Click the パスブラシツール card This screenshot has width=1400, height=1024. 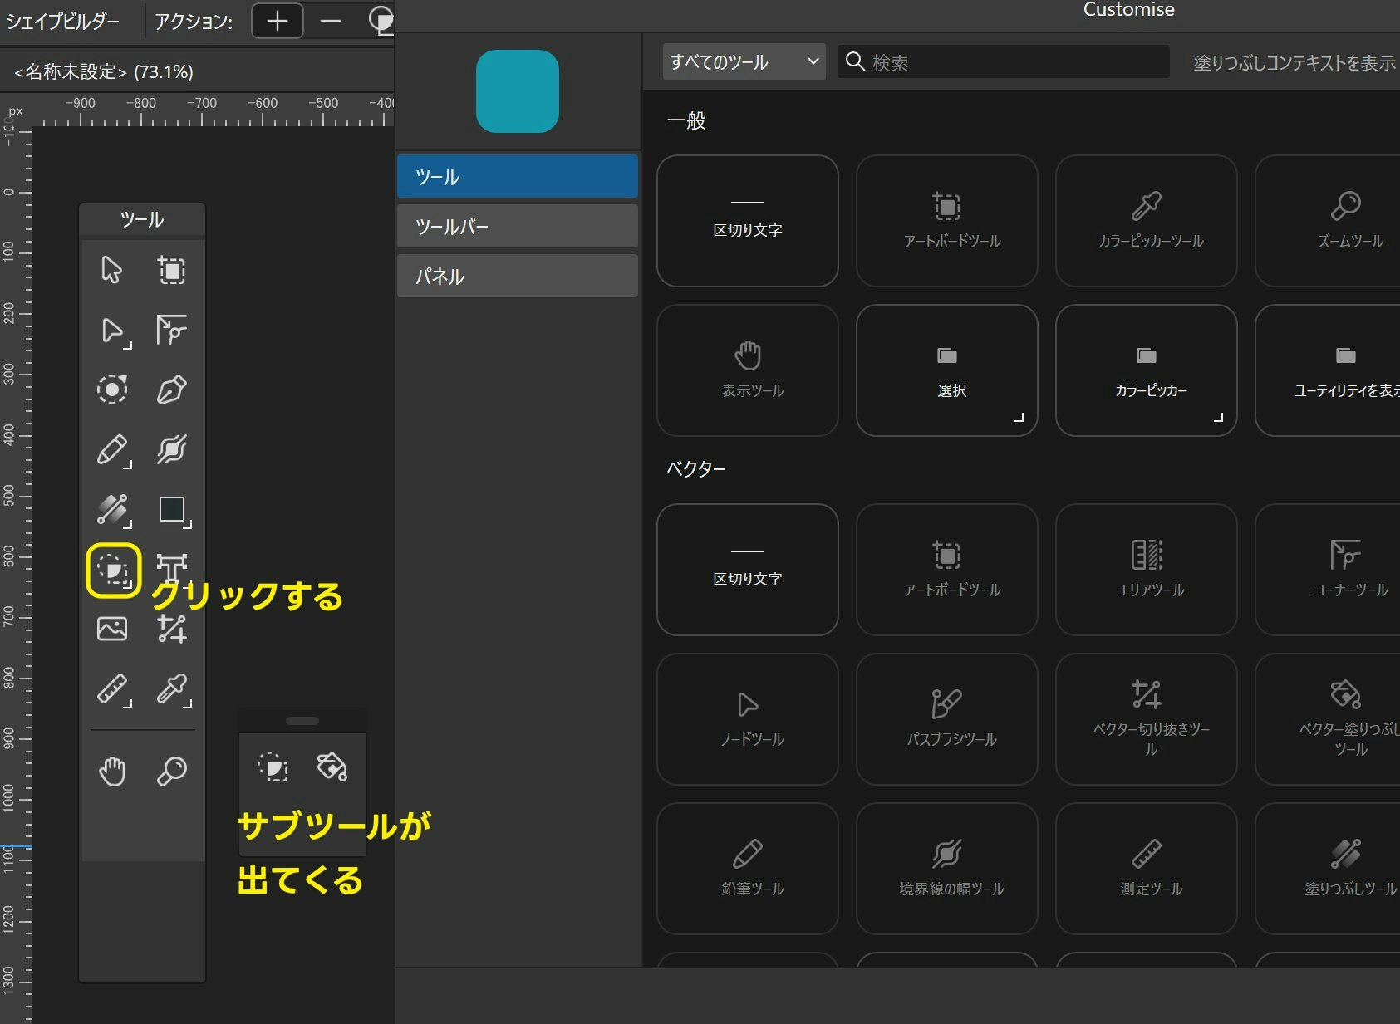[x=947, y=719]
